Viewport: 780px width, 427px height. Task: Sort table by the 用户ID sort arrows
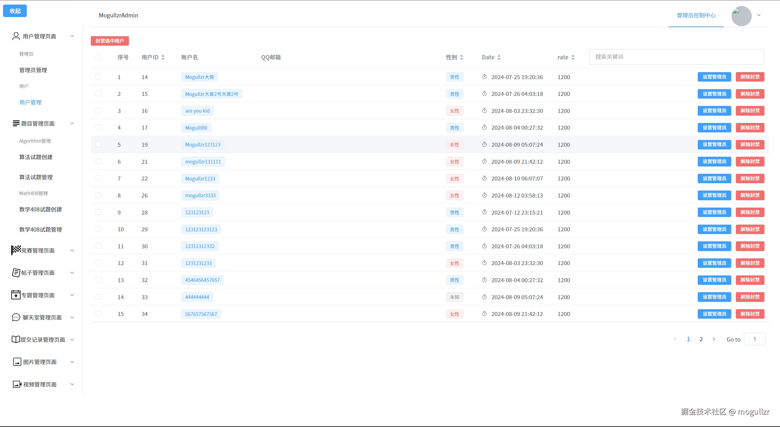click(163, 57)
